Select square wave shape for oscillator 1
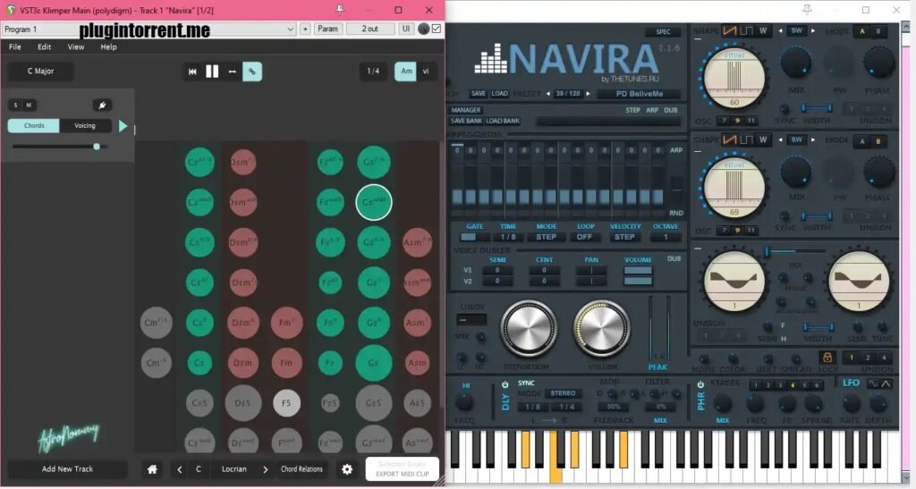Screen dimensions: 916x489 pos(747,31)
